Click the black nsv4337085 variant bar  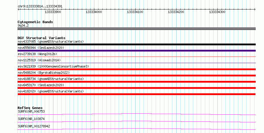(x=136, y=44)
